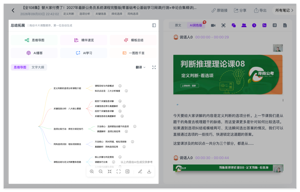Open the 原链接 source link
Screen dimensions: 300x192
[219, 10]
